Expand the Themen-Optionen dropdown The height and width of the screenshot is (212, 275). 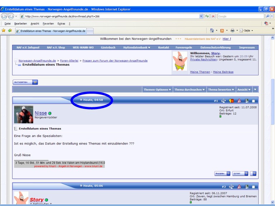158,90
